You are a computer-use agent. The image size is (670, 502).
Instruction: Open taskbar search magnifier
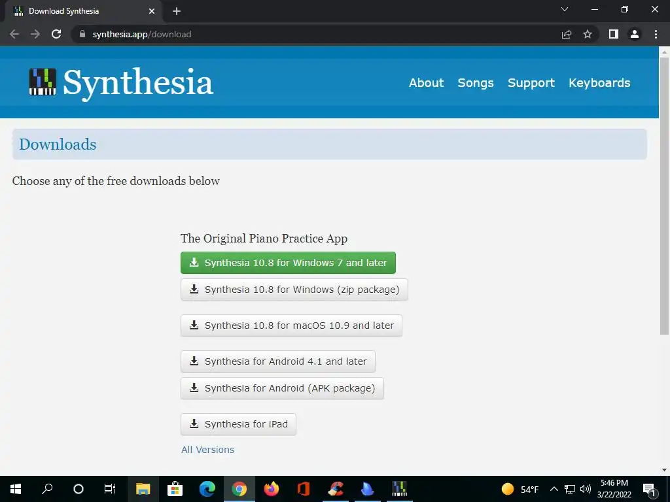(47, 489)
